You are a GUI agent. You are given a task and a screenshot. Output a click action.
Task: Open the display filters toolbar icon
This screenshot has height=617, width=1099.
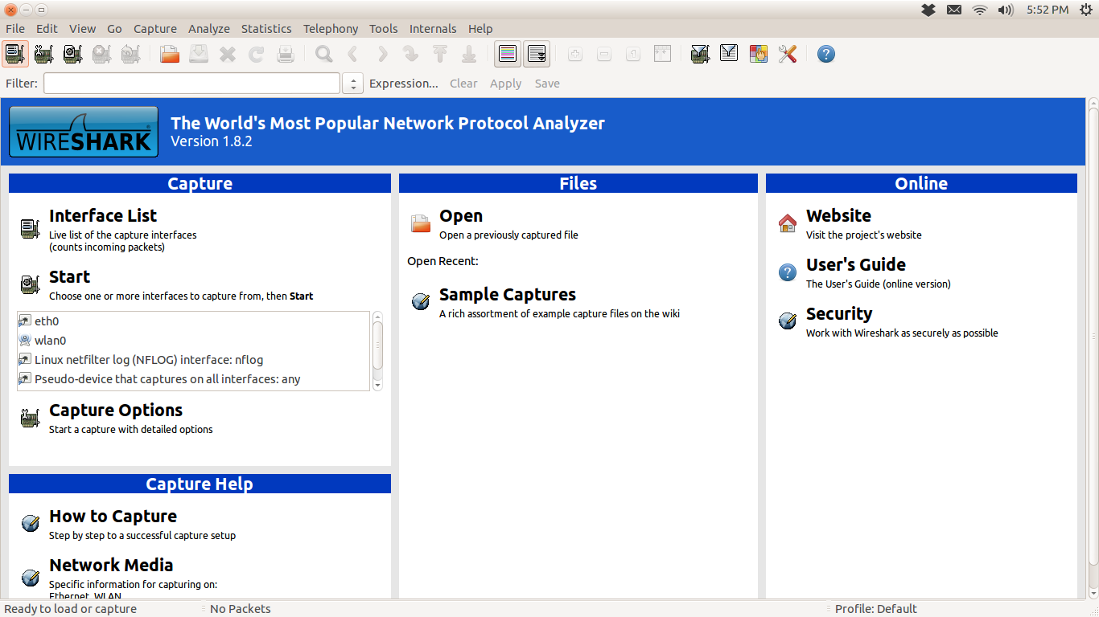[x=729, y=54]
